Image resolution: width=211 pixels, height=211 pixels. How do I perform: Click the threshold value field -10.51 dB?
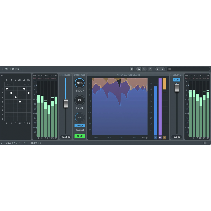65,137
